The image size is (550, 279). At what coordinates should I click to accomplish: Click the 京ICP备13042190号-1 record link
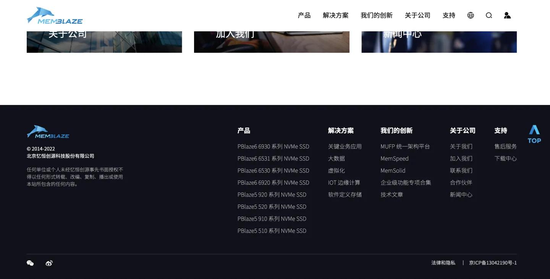pyautogui.click(x=493, y=263)
